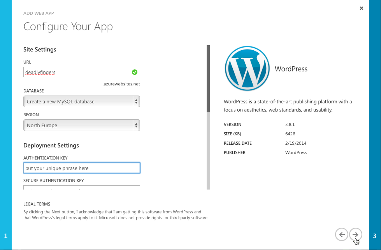Click the DATABASE field label

click(33, 91)
